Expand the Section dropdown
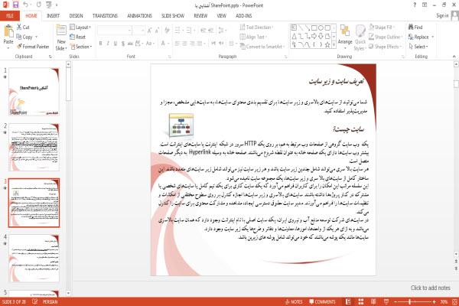 point(81,47)
